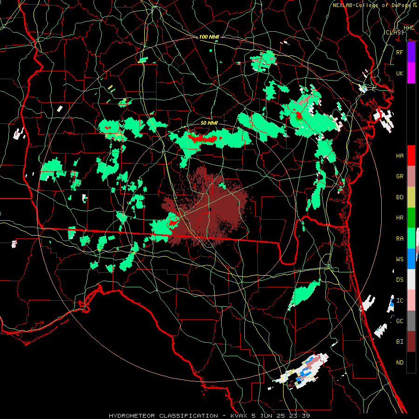Click the RF purple legend swatch

(411, 52)
